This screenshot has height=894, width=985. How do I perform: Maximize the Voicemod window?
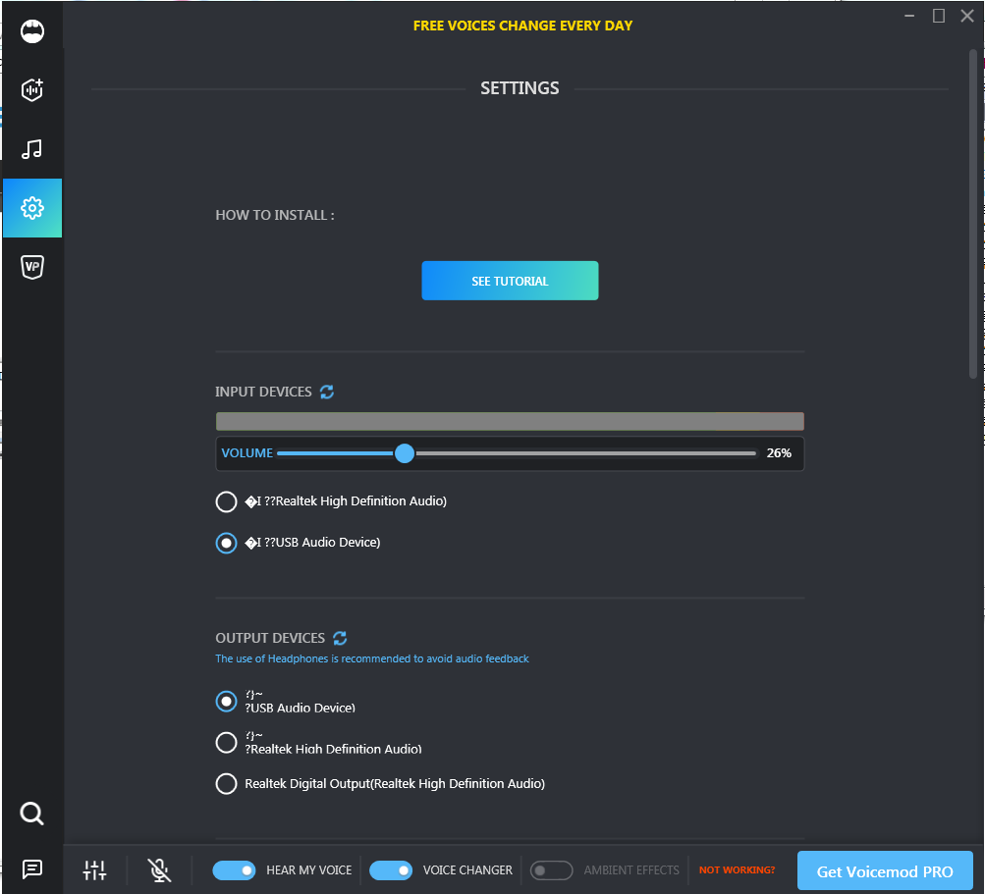click(939, 16)
